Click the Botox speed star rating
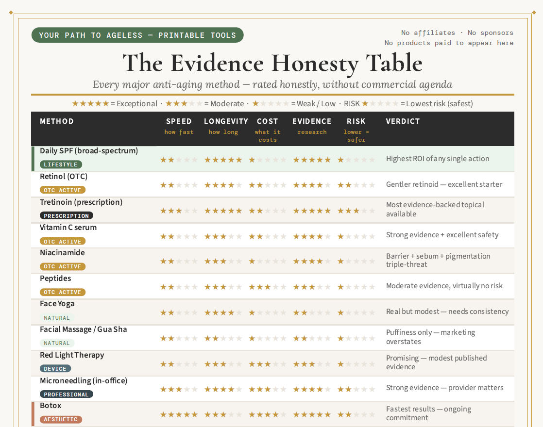 tap(179, 414)
